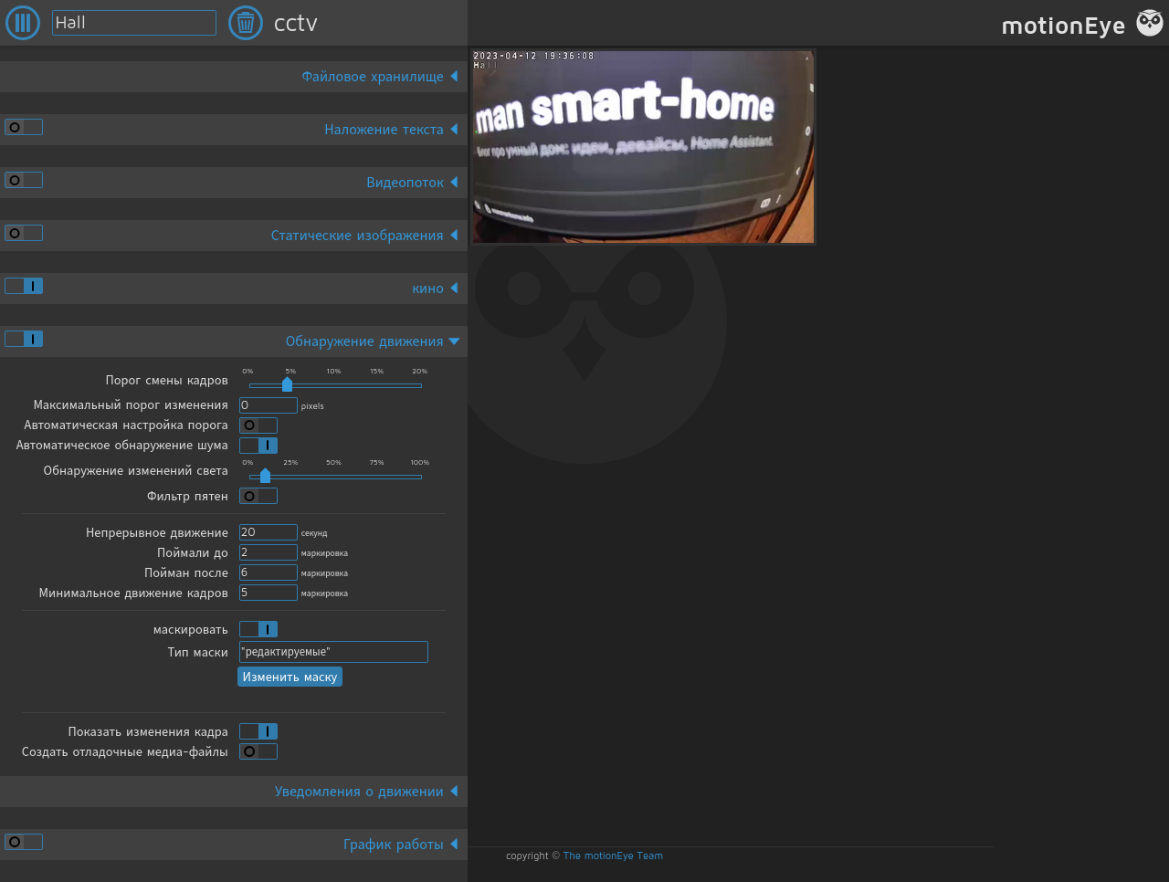This screenshot has width=1169, height=882.
Task: Click the Пойман после input field
Action: click(269, 572)
